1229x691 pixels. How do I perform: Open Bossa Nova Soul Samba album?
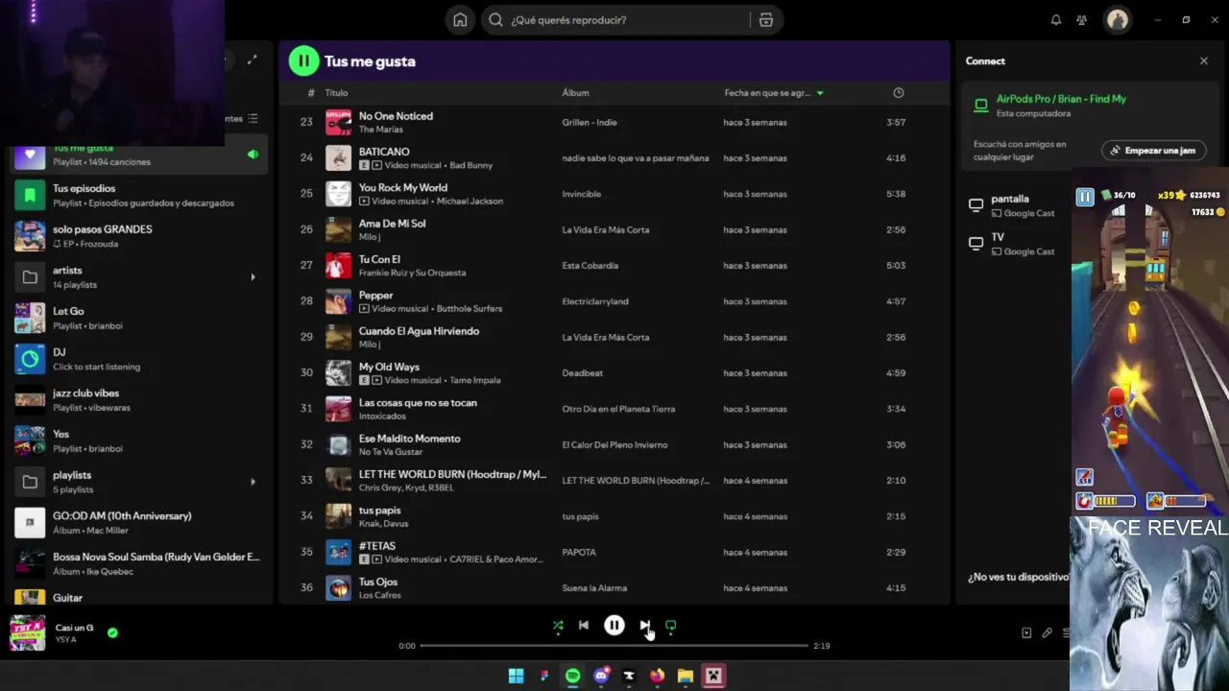[x=140, y=563]
